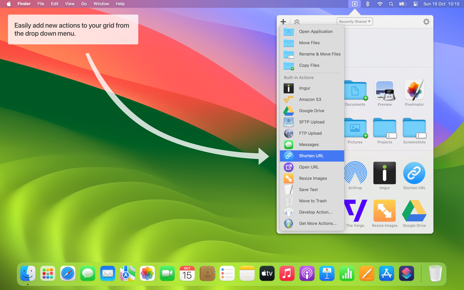The width and height of the screenshot is (464, 290).
Task: Open the Window menu in menu bar
Action: (101, 4)
